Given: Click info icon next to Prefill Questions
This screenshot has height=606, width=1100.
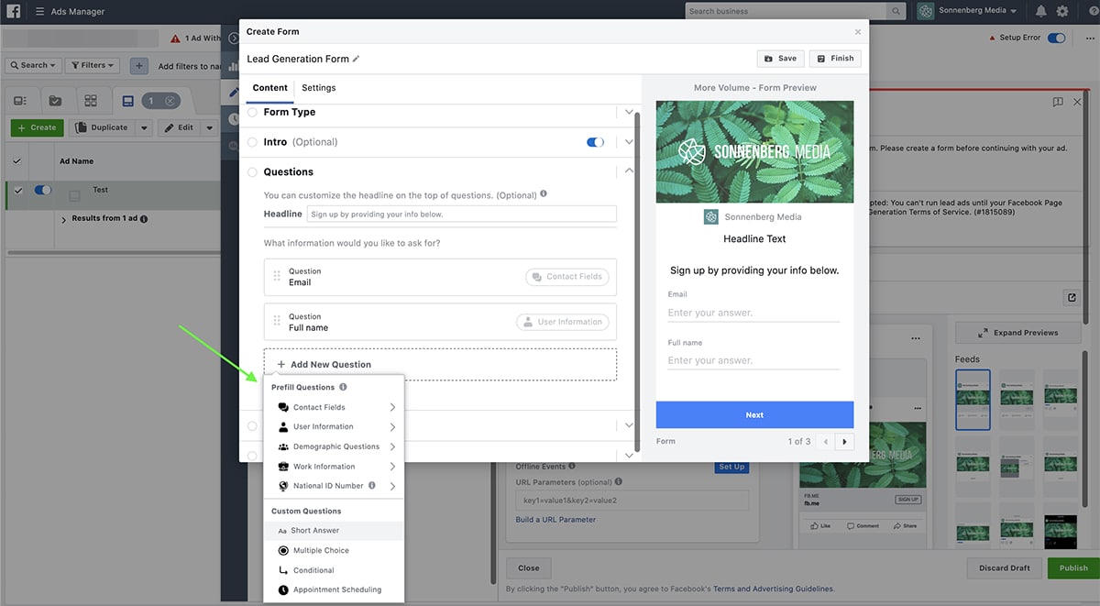Looking at the screenshot, I should [343, 388].
